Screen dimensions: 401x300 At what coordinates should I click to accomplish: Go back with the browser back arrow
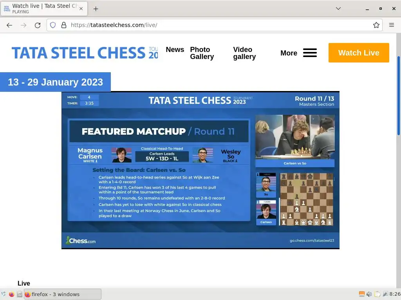click(x=9, y=25)
